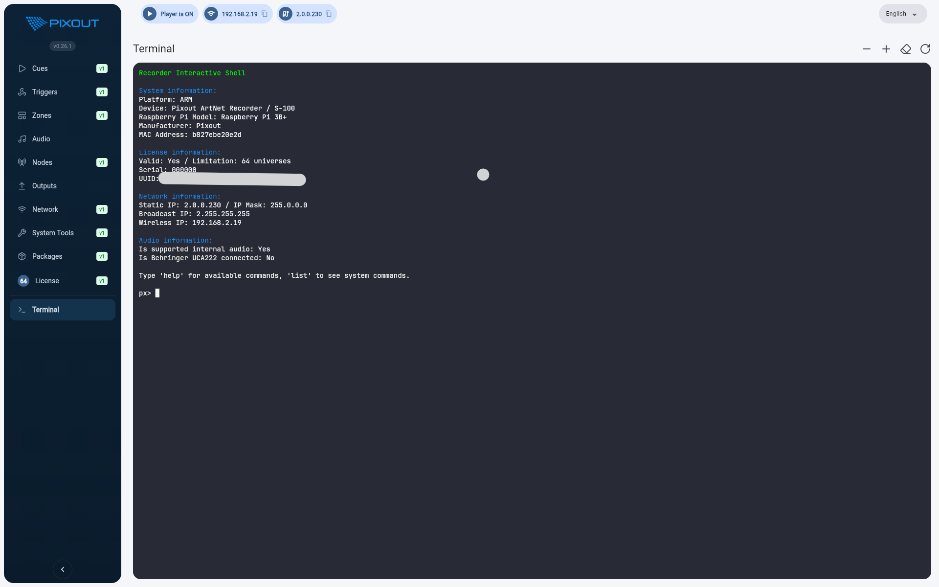Click the 'Type help for available commands' line

tap(274, 275)
